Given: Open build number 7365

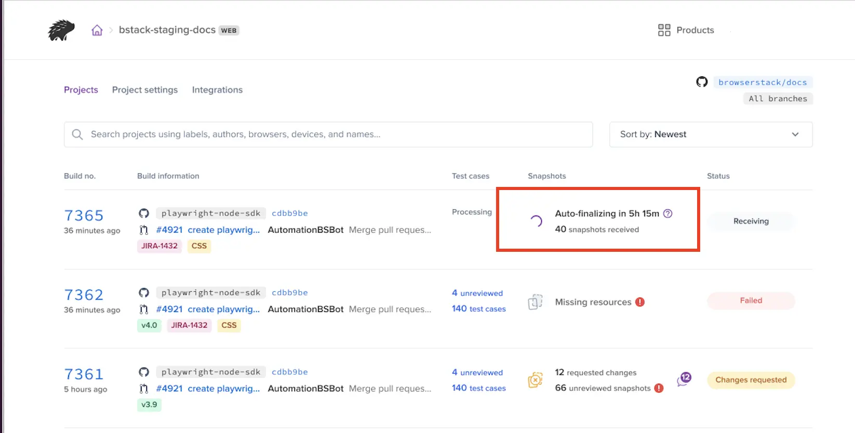Looking at the screenshot, I should point(84,215).
